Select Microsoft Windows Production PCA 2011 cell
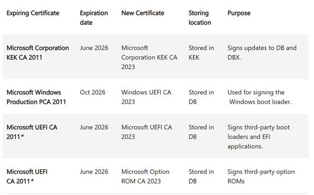This screenshot has width=314, height=195. point(36,97)
